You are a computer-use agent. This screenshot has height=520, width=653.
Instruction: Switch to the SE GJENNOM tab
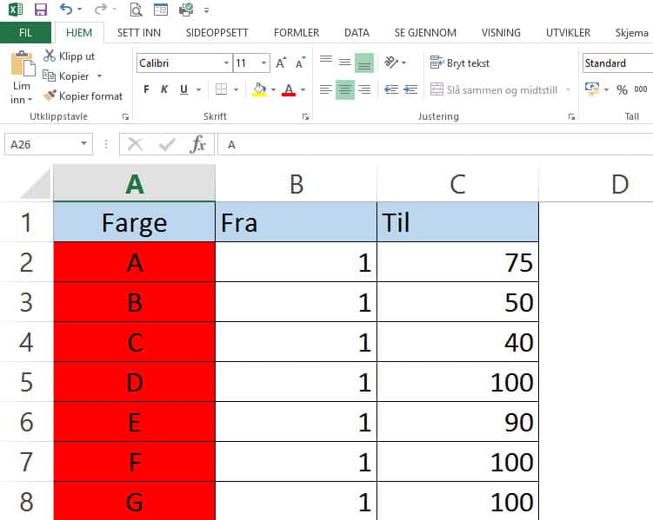pyautogui.click(x=425, y=32)
